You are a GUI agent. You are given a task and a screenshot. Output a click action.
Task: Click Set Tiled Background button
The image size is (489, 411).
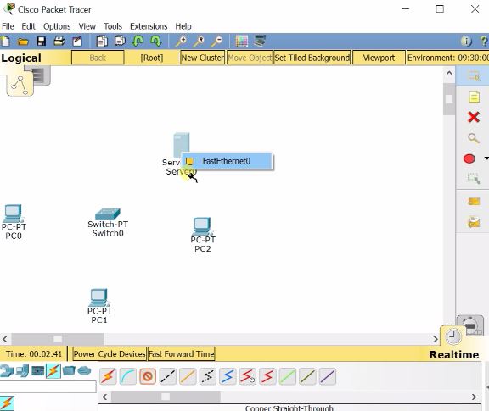[x=312, y=58]
